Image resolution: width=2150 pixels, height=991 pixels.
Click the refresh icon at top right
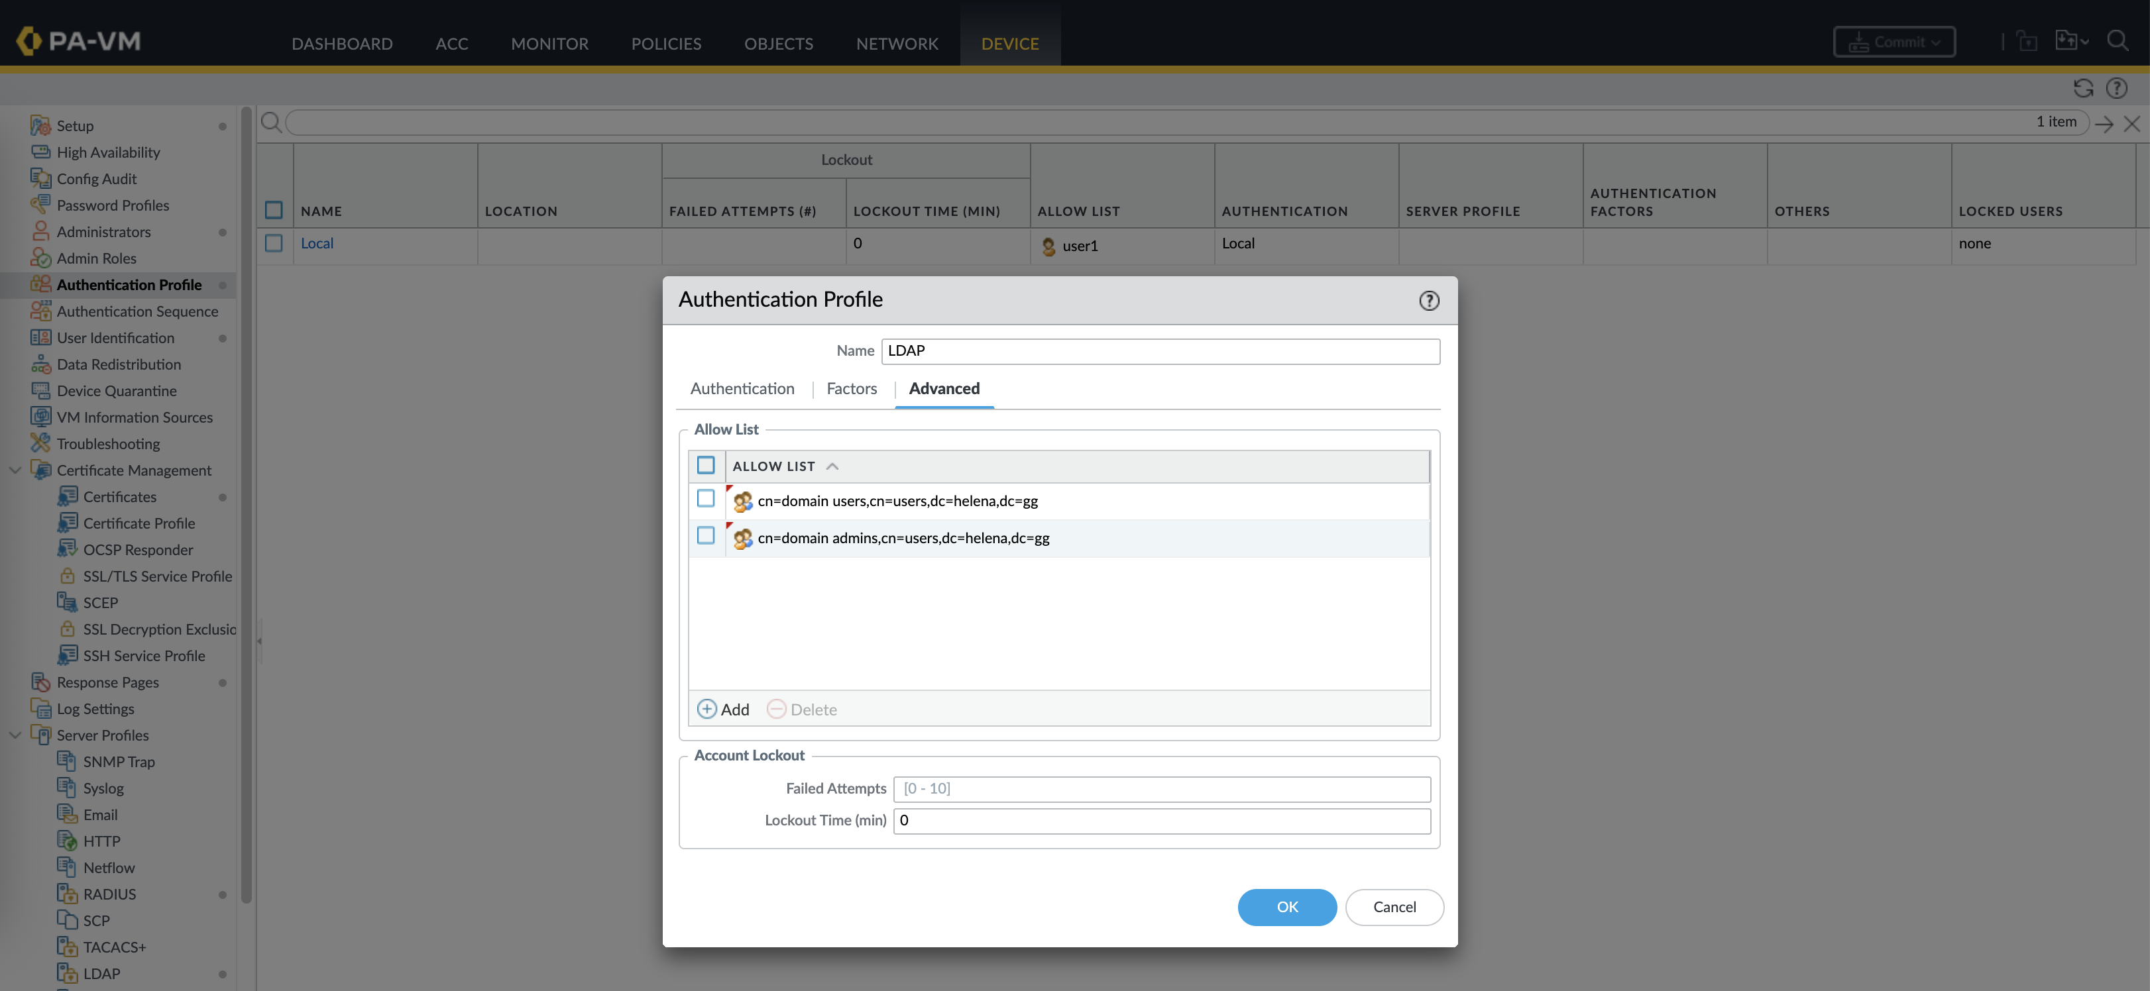pyautogui.click(x=2083, y=88)
